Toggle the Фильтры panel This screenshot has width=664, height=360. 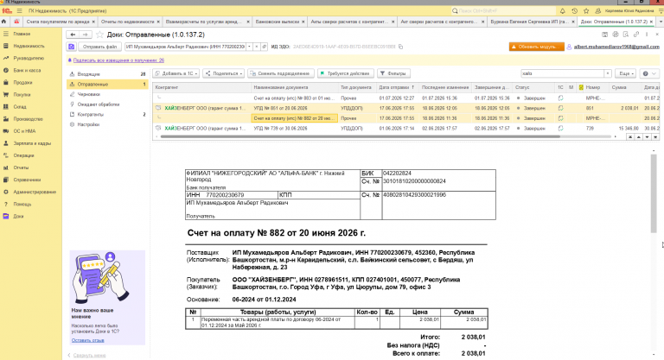[x=393, y=73]
